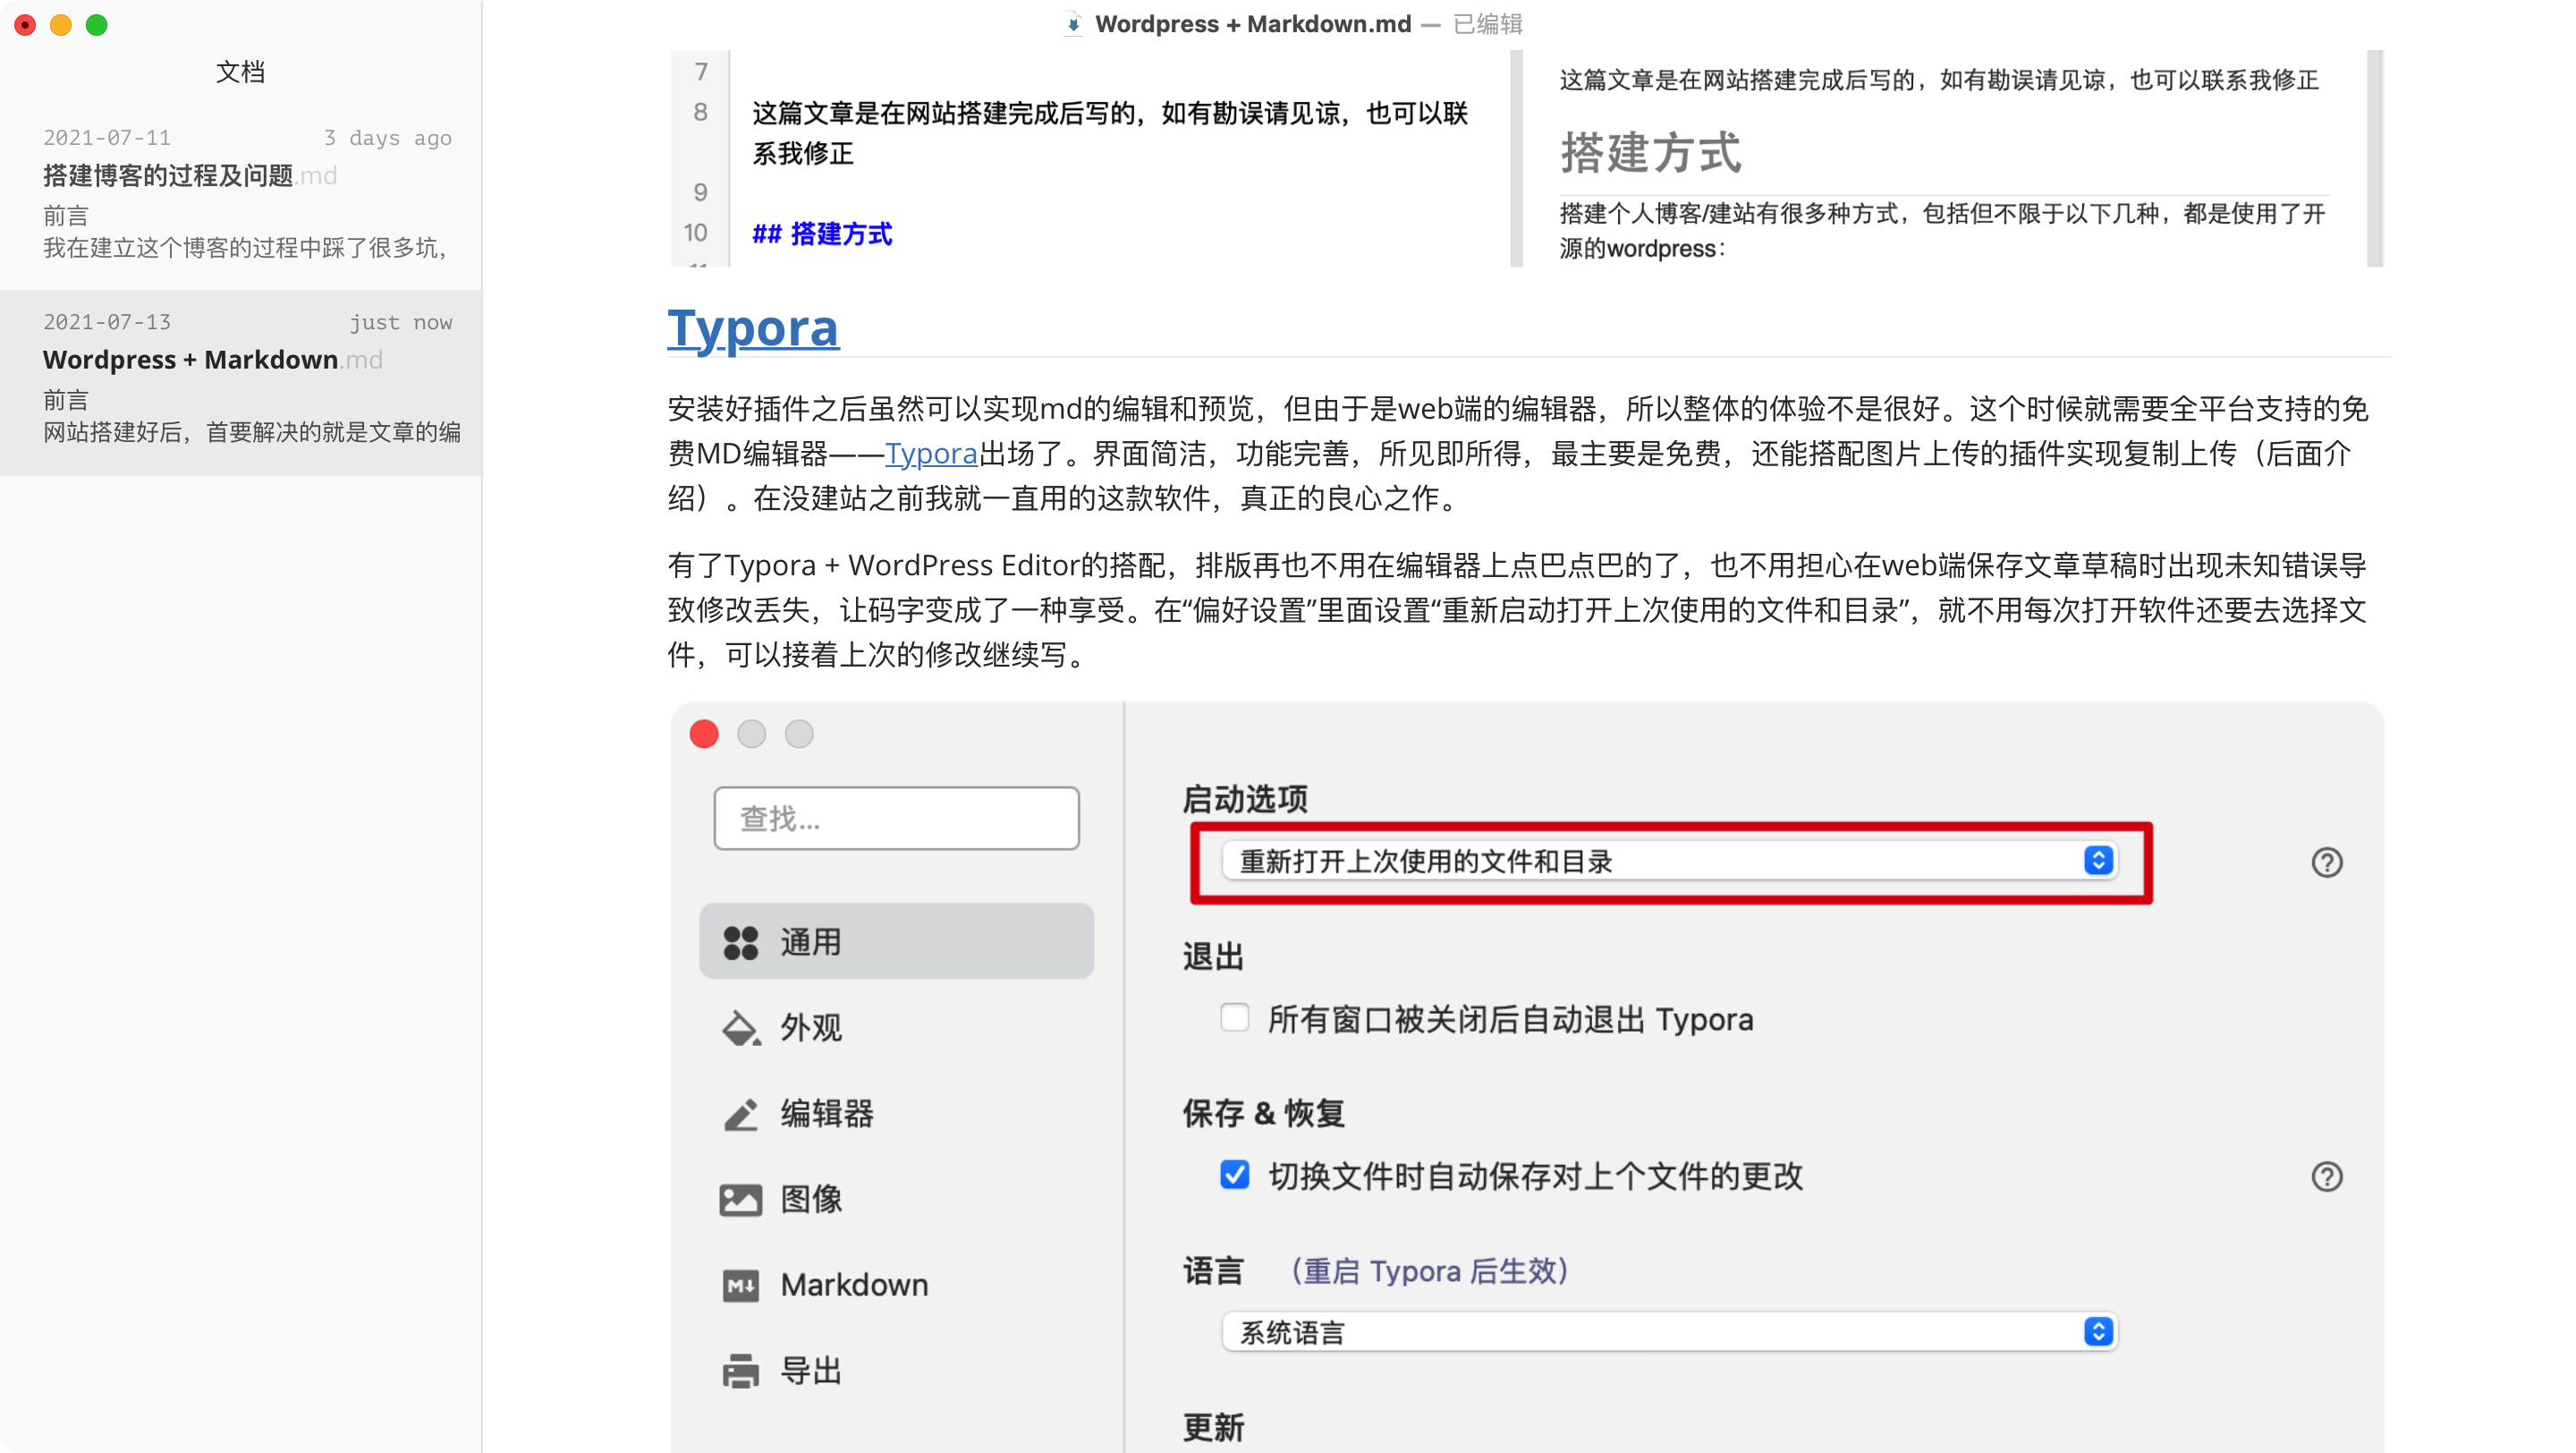This screenshot has width=2576, height=1453.
Task: Click the Markdown M-arrow icon
Action: point(740,1285)
